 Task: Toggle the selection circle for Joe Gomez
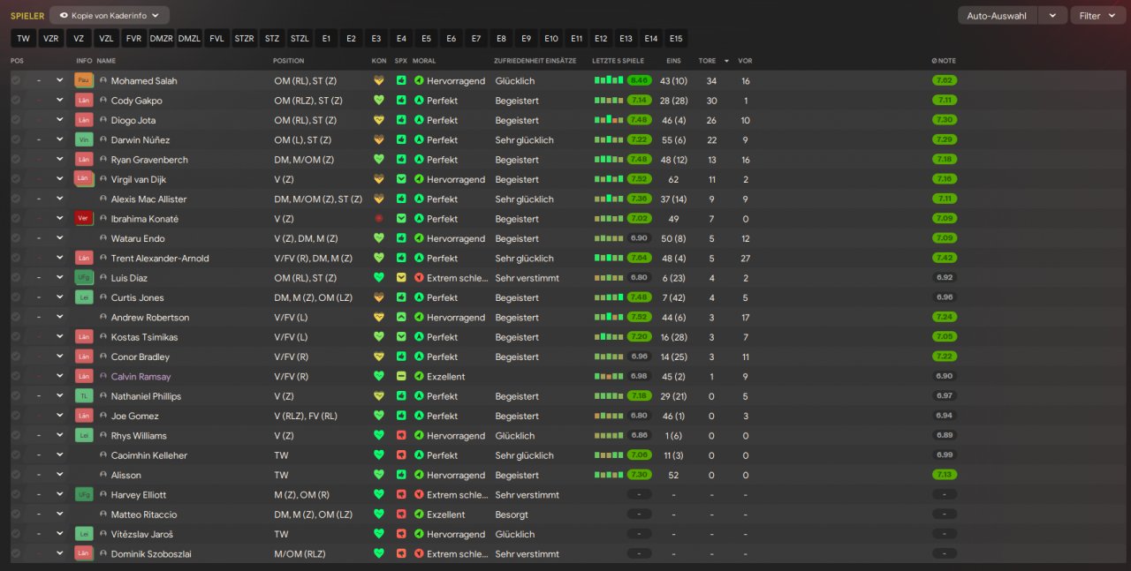tap(16, 416)
